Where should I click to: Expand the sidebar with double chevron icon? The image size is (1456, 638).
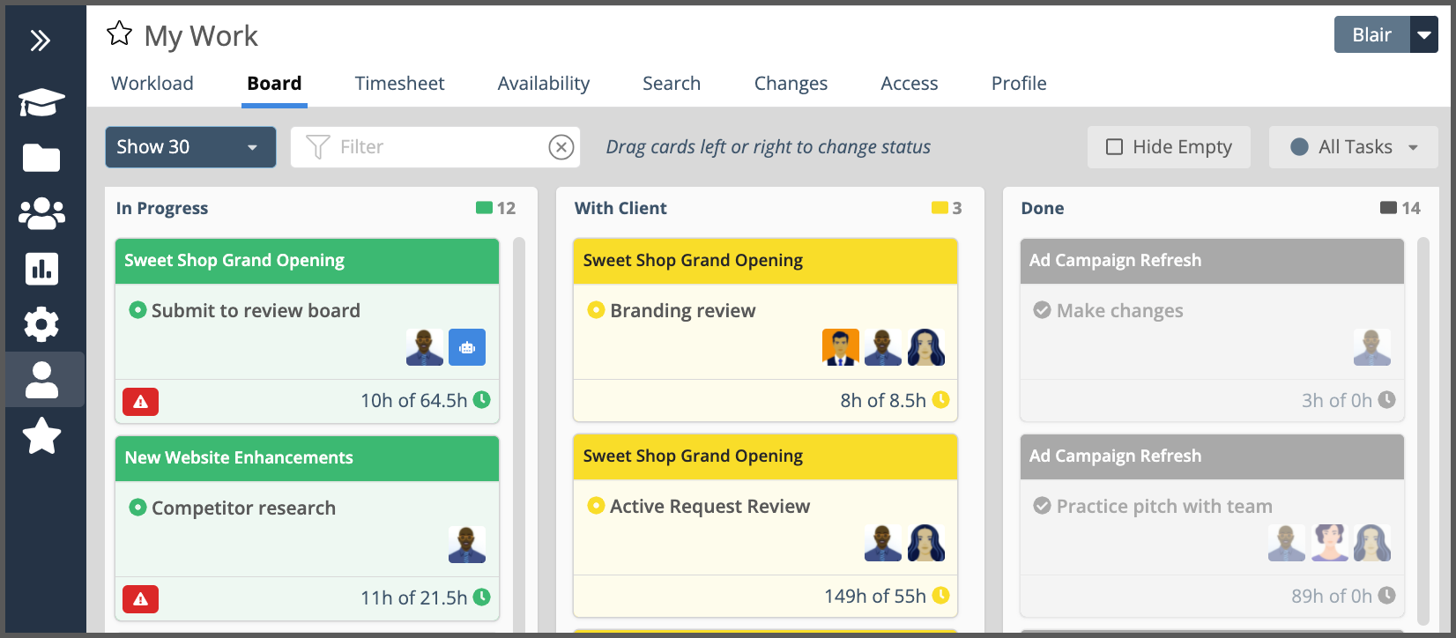[x=41, y=41]
